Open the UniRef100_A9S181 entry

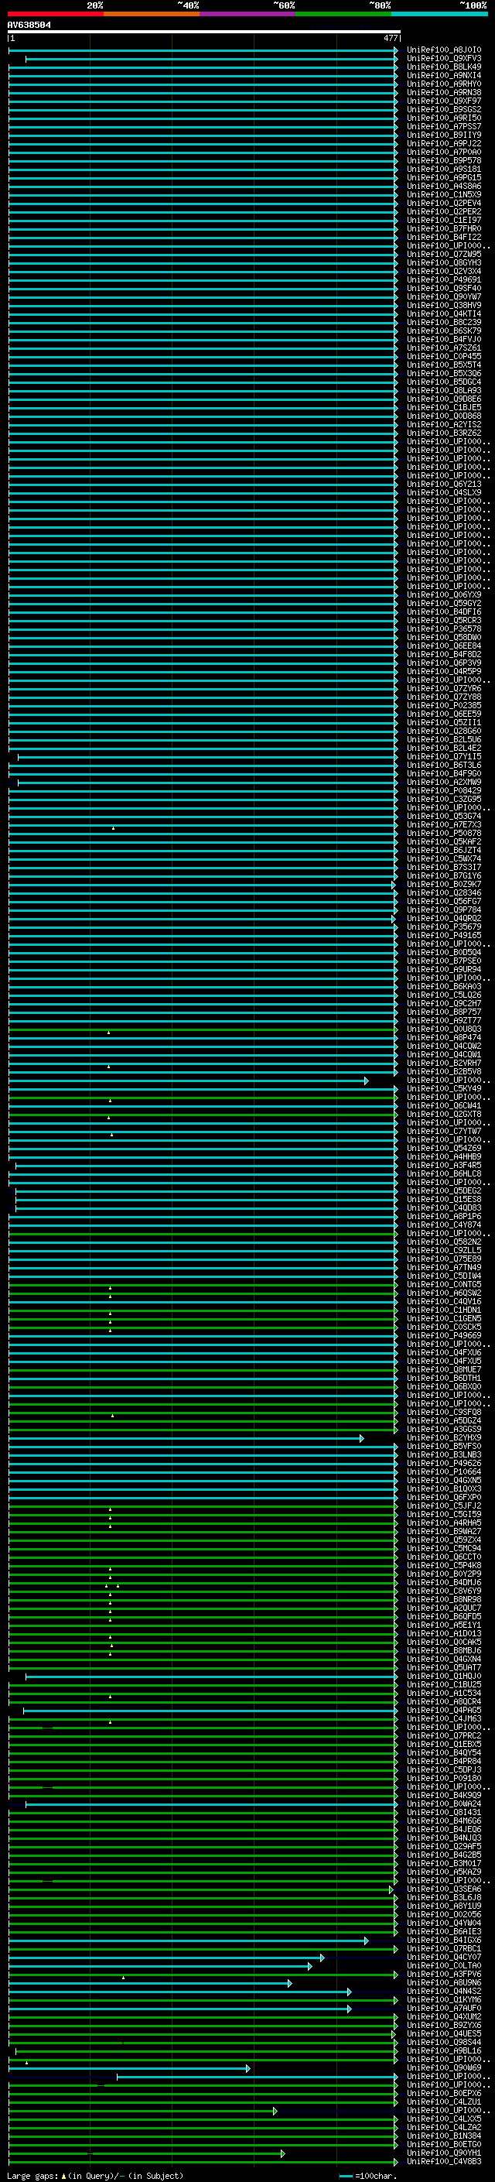(444, 169)
